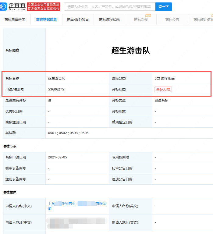Open the 商标公告 tab
The image size is (213, 234).
(172, 19)
